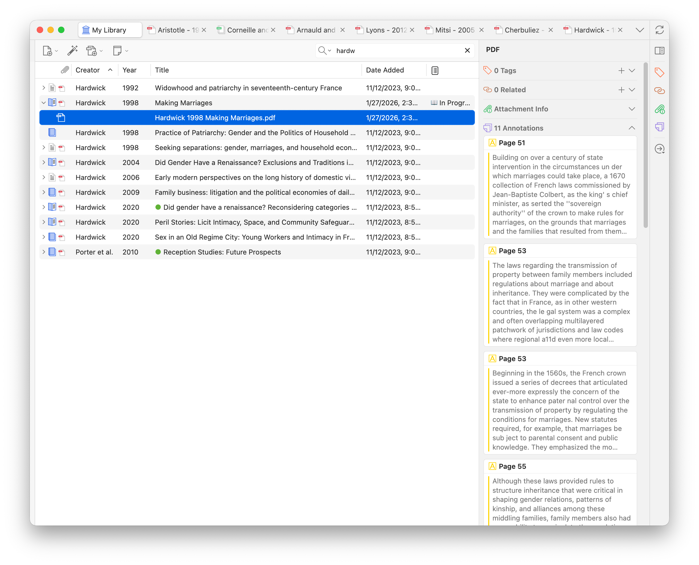Collapse the 11 Annotations section
This screenshot has width=699, height=565.
(x=631, y=128)
